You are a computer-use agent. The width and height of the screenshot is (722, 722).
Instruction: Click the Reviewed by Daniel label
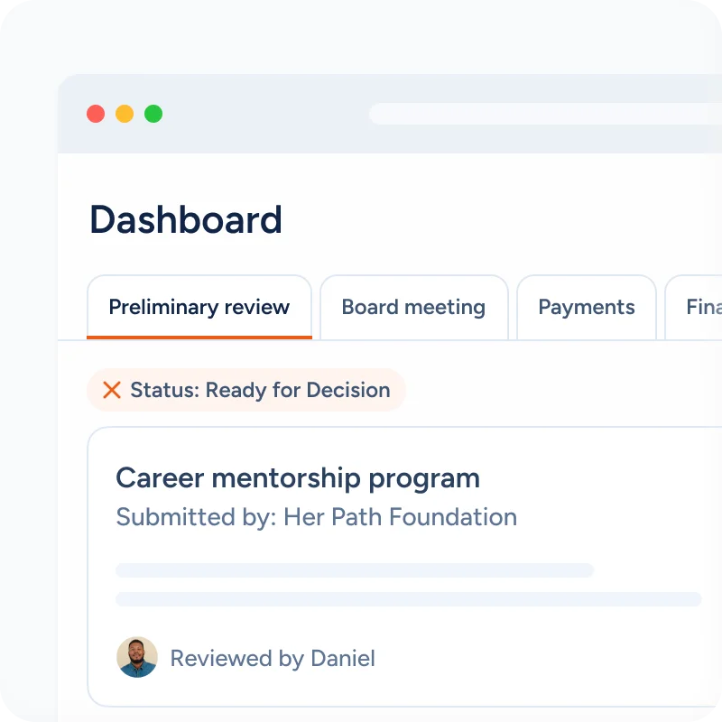coord(272,659)
